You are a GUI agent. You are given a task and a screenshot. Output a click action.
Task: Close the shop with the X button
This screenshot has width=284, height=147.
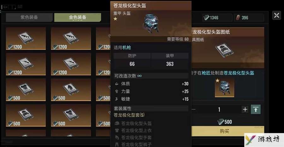pos(276,15)
